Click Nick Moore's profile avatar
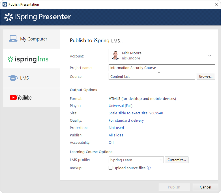The height and width of the screenshot is (193, 221). click(115, 55)
